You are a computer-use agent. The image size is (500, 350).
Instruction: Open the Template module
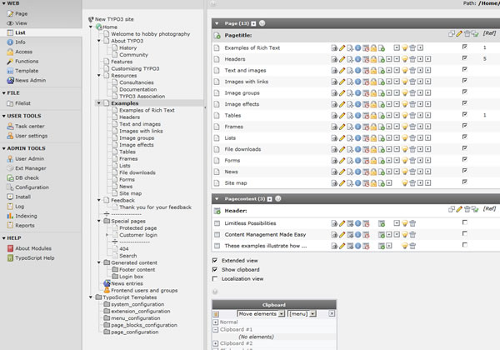tap(26, 71)
